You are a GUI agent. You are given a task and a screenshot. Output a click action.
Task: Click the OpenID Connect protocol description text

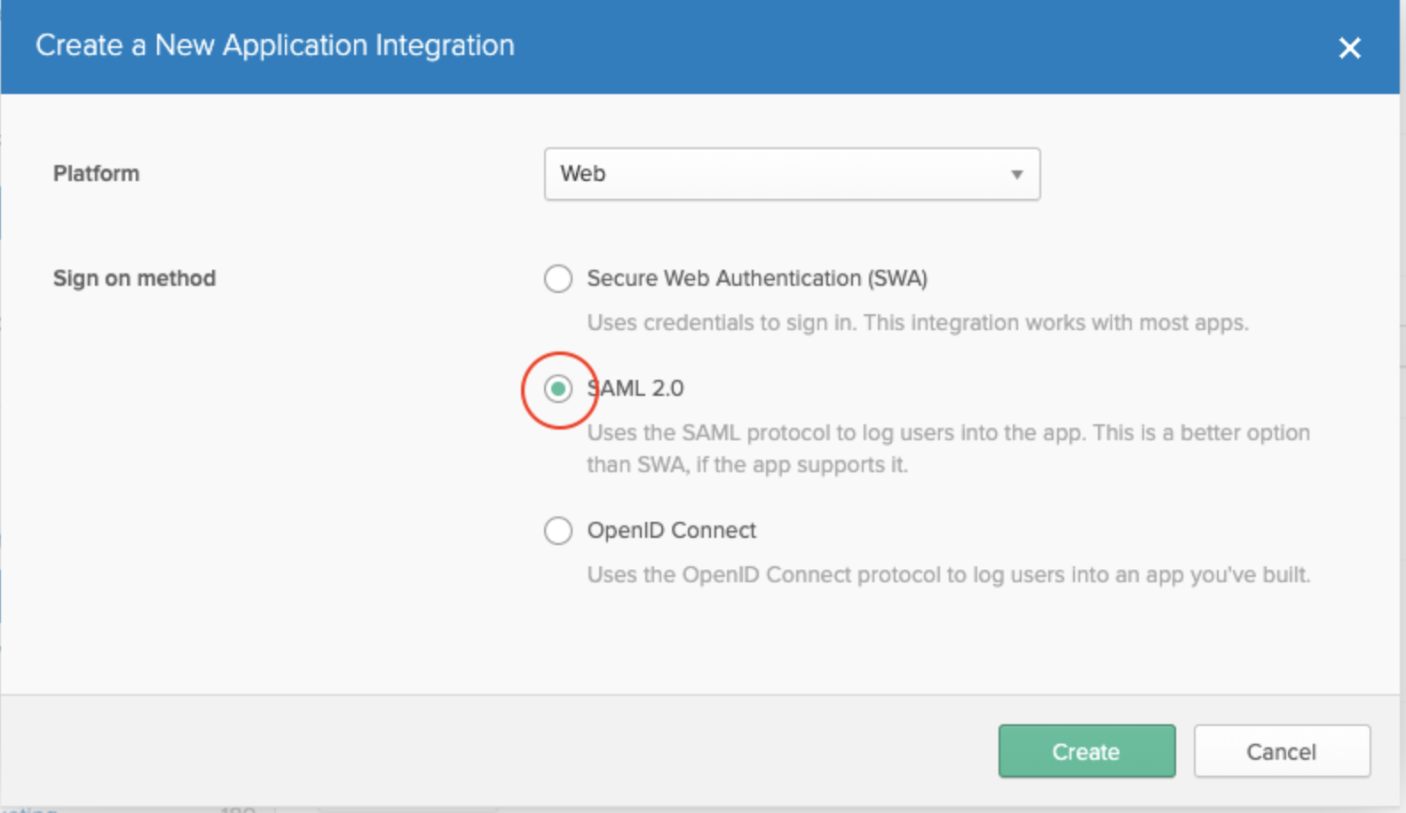947,575
